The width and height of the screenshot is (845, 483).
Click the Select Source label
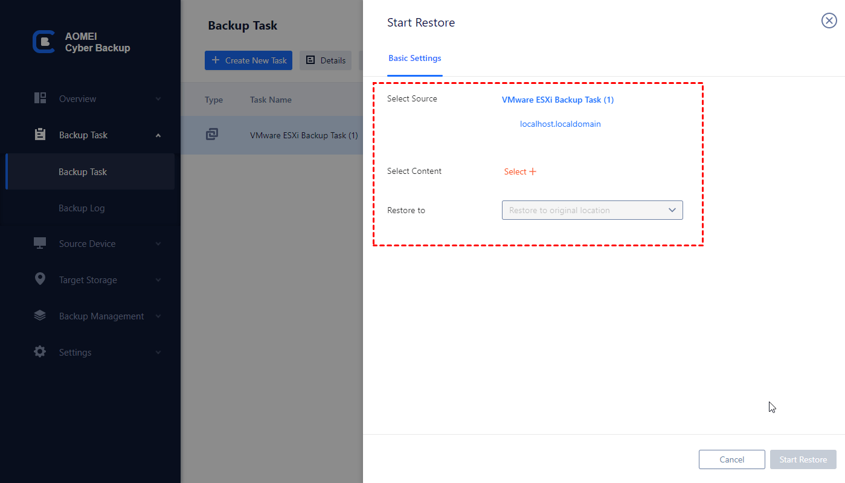412,98
